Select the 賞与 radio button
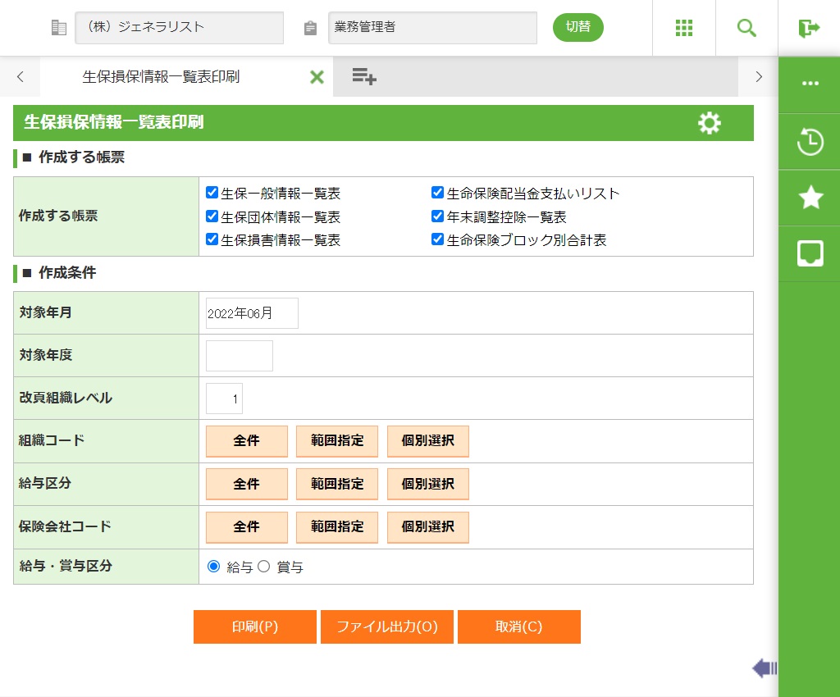 (x=264, y=566)
